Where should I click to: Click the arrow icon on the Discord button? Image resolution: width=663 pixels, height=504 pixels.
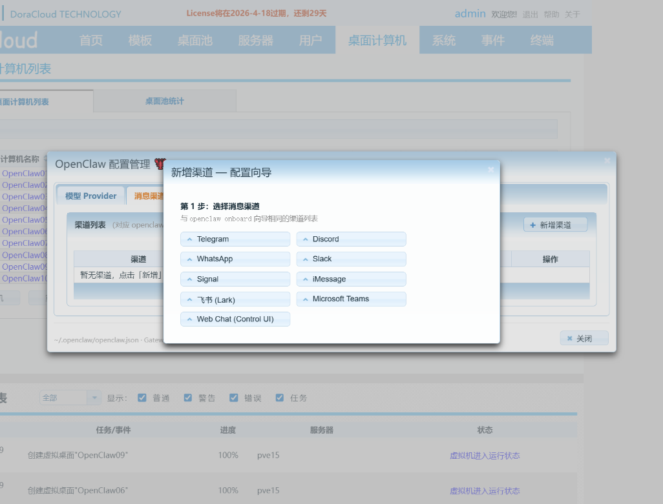tap(305, 239)
